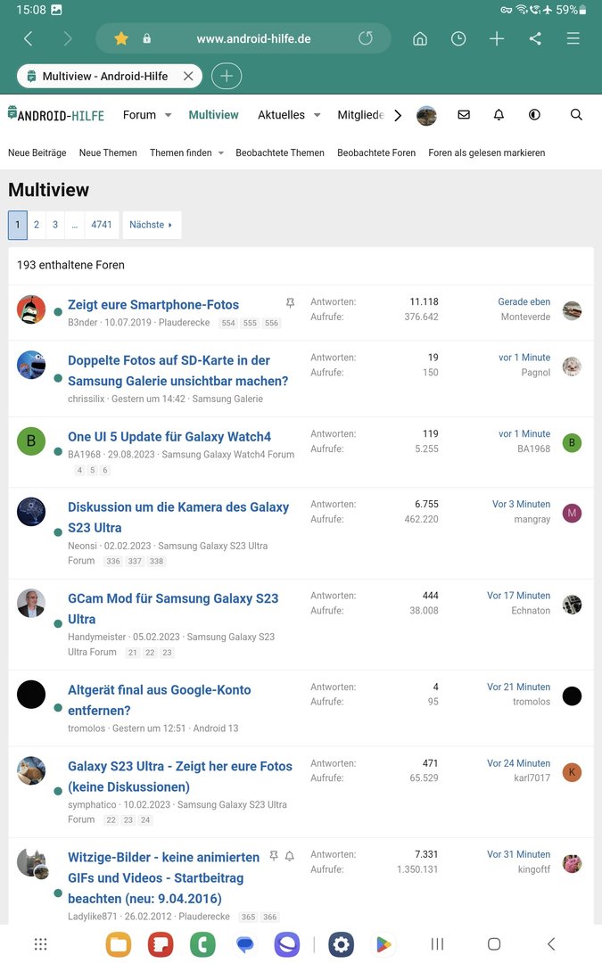This screenshot has height=963, width=602.
Task: Open a new browser tab with the plus circle
Action: [226, 76]
